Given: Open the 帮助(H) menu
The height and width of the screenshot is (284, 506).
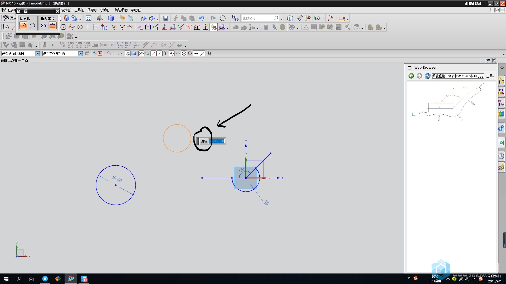Looking at the screenshot, I should click(x=136, y=10).
